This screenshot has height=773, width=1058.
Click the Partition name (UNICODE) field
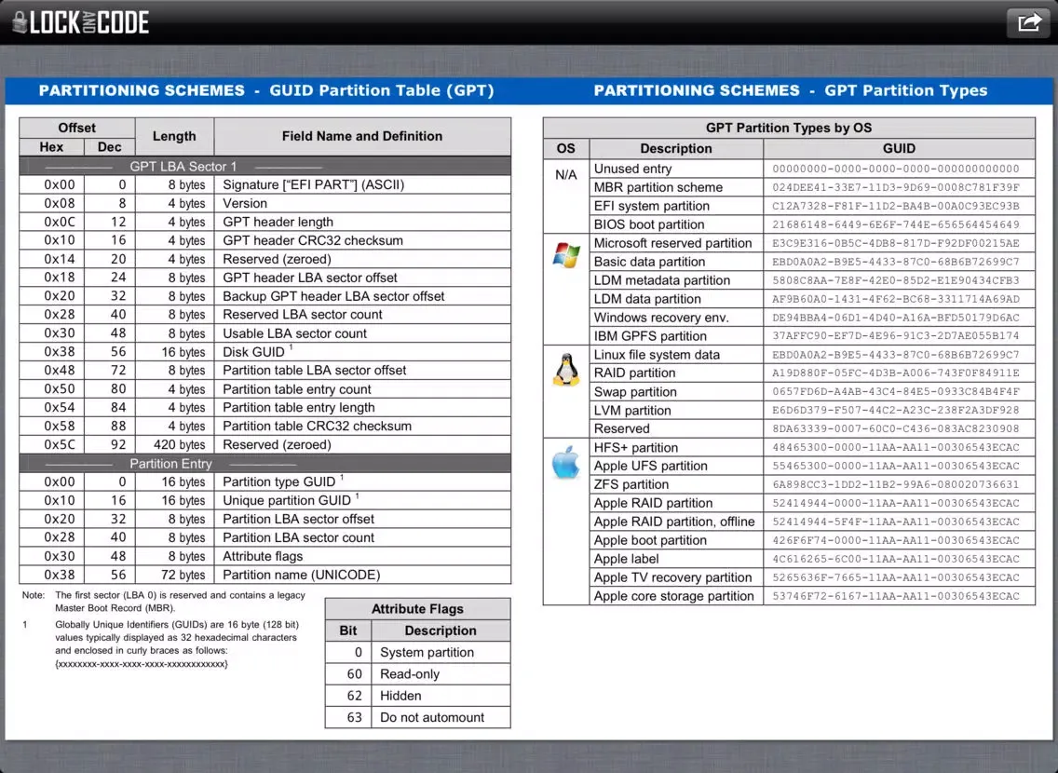(x=301, y=575)
